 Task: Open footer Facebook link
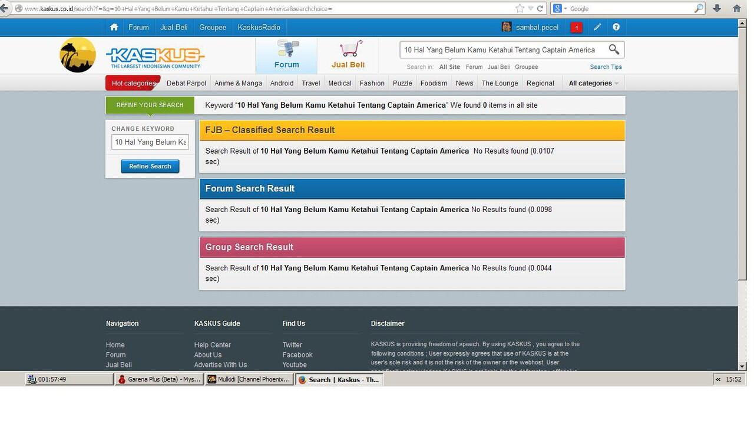[297, 355]
